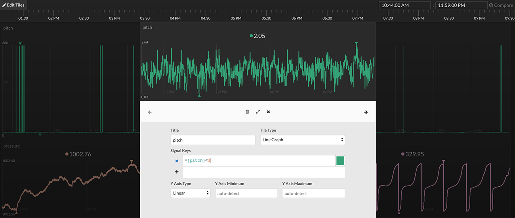Open the Tile Type dropdown
Screen dimensions: 515x218
[302, 140]
